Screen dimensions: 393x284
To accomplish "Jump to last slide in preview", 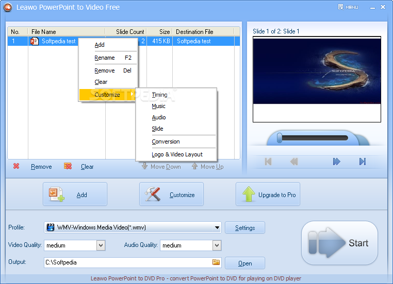I will pyautogui.click(x=363, y=162).
